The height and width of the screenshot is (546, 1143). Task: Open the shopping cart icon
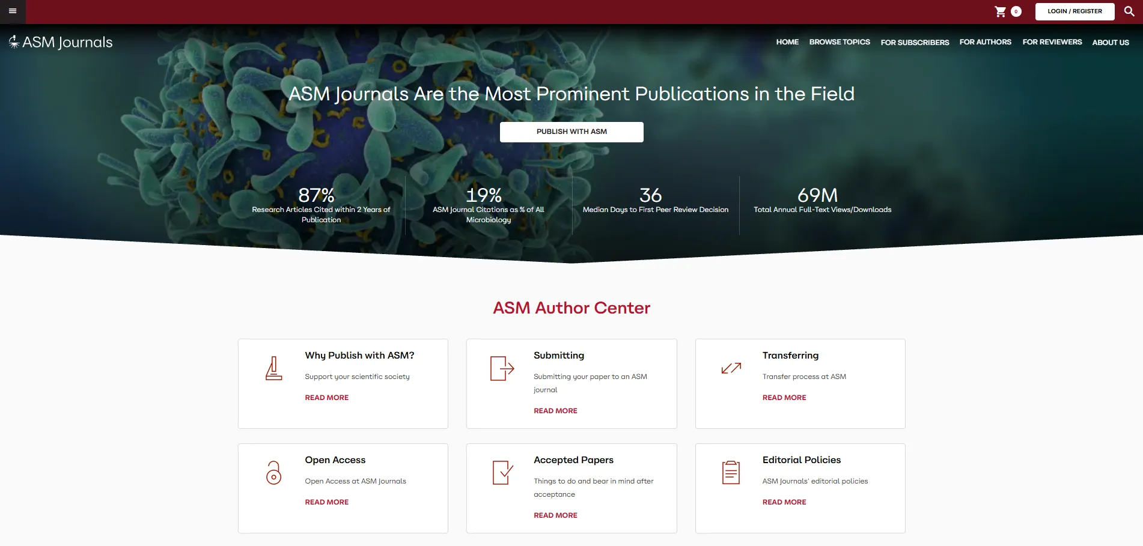point(1001,11)
